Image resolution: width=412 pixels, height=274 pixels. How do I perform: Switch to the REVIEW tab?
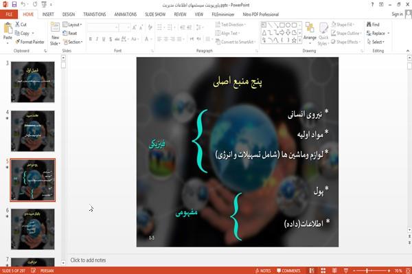180,14
